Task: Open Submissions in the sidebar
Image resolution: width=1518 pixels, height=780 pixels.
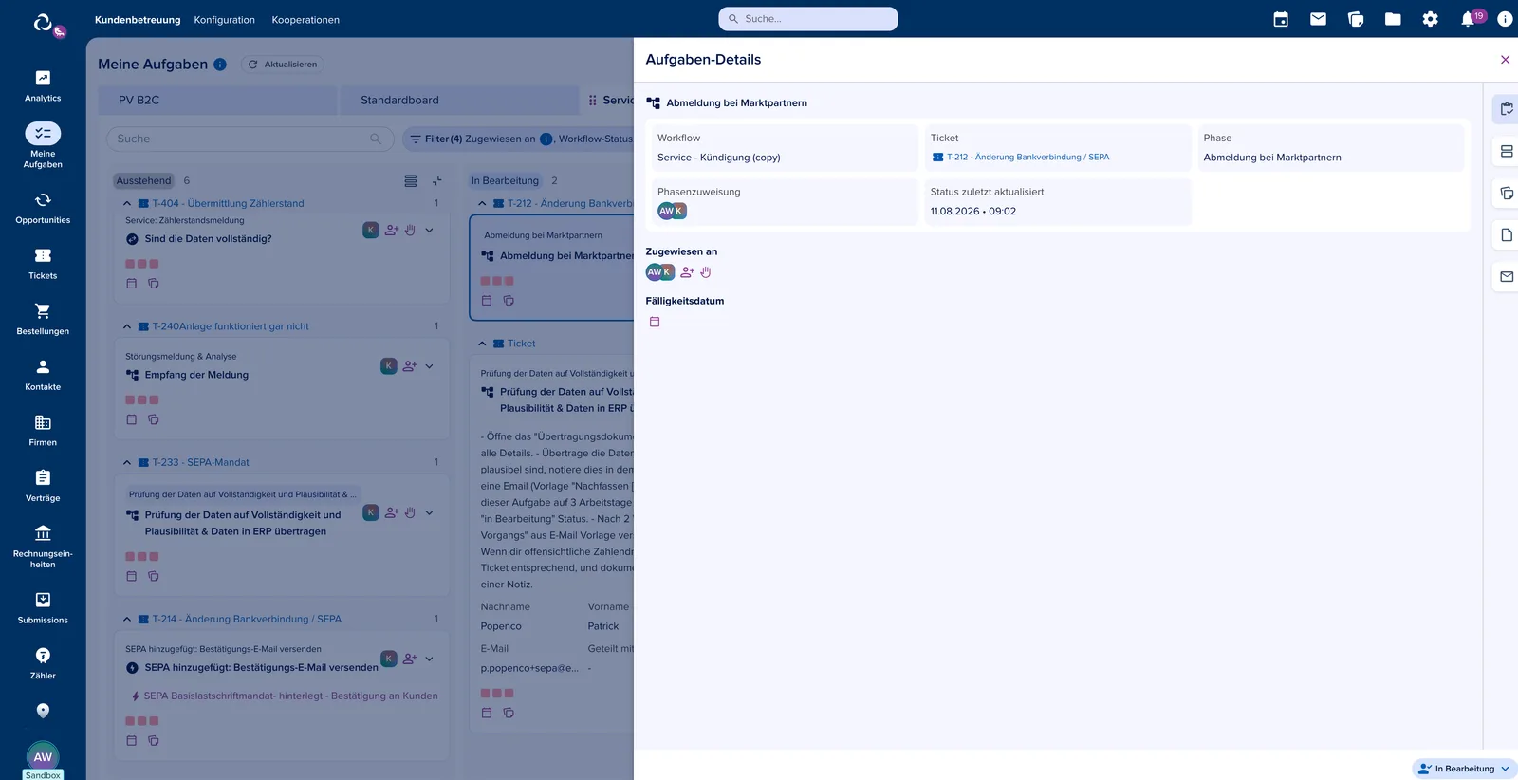Action: pyautogui.click(x=43, y=608)
